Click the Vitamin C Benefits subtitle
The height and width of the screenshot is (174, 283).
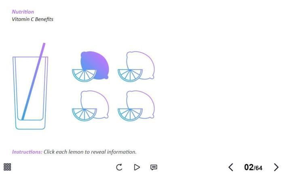click(32, 19)
